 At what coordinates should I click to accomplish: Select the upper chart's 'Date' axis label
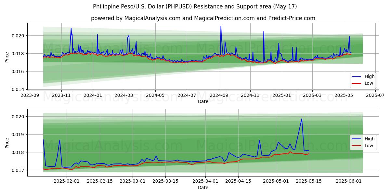coord(203,102)
